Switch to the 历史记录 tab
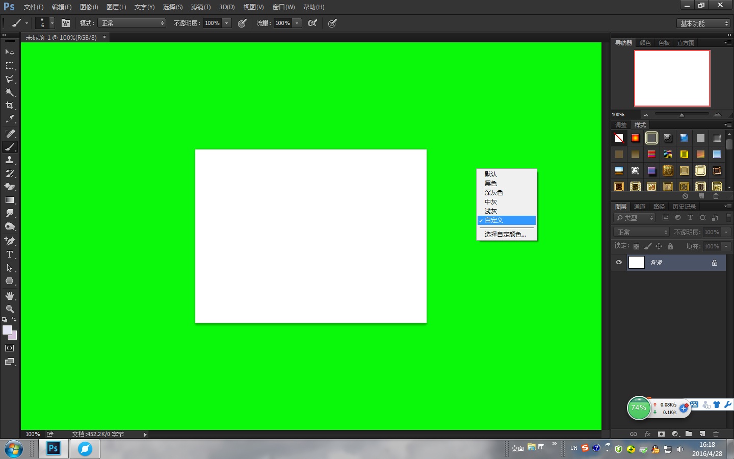Viewport: 734px width, 459px height. pyautogui.click(x=684, y=207)
